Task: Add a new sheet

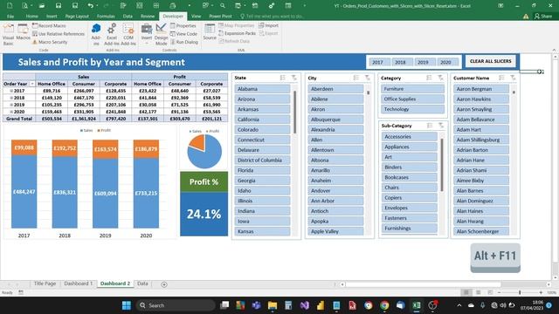Action: point(164,284)
